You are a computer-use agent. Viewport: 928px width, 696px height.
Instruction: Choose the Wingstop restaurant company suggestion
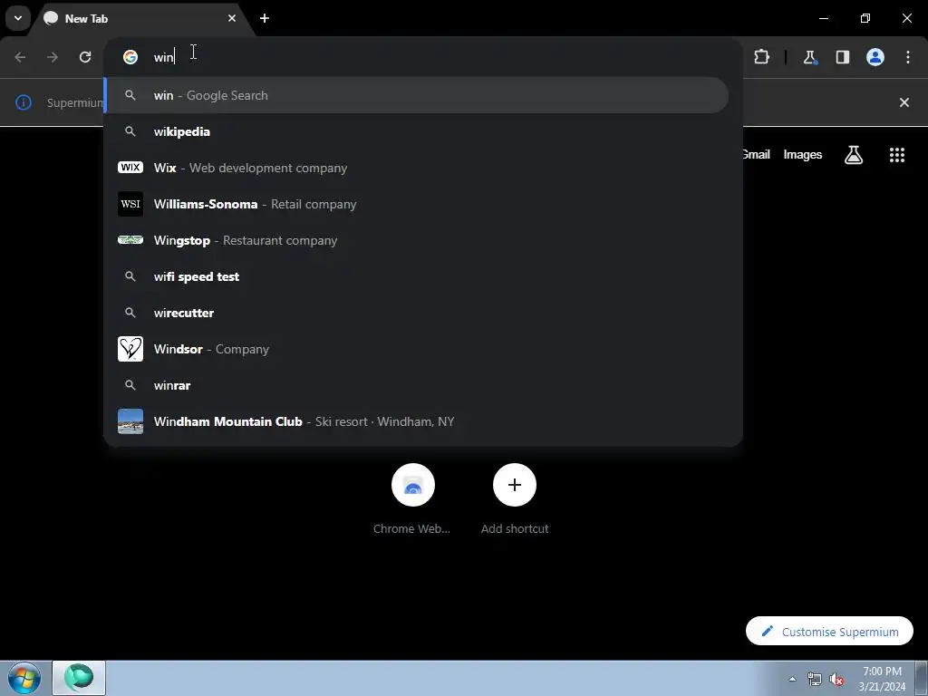(417, 240)
